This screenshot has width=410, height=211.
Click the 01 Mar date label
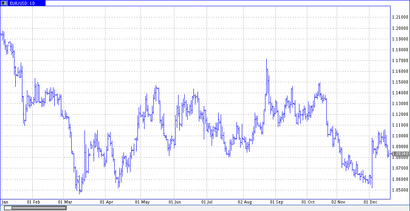65,202
